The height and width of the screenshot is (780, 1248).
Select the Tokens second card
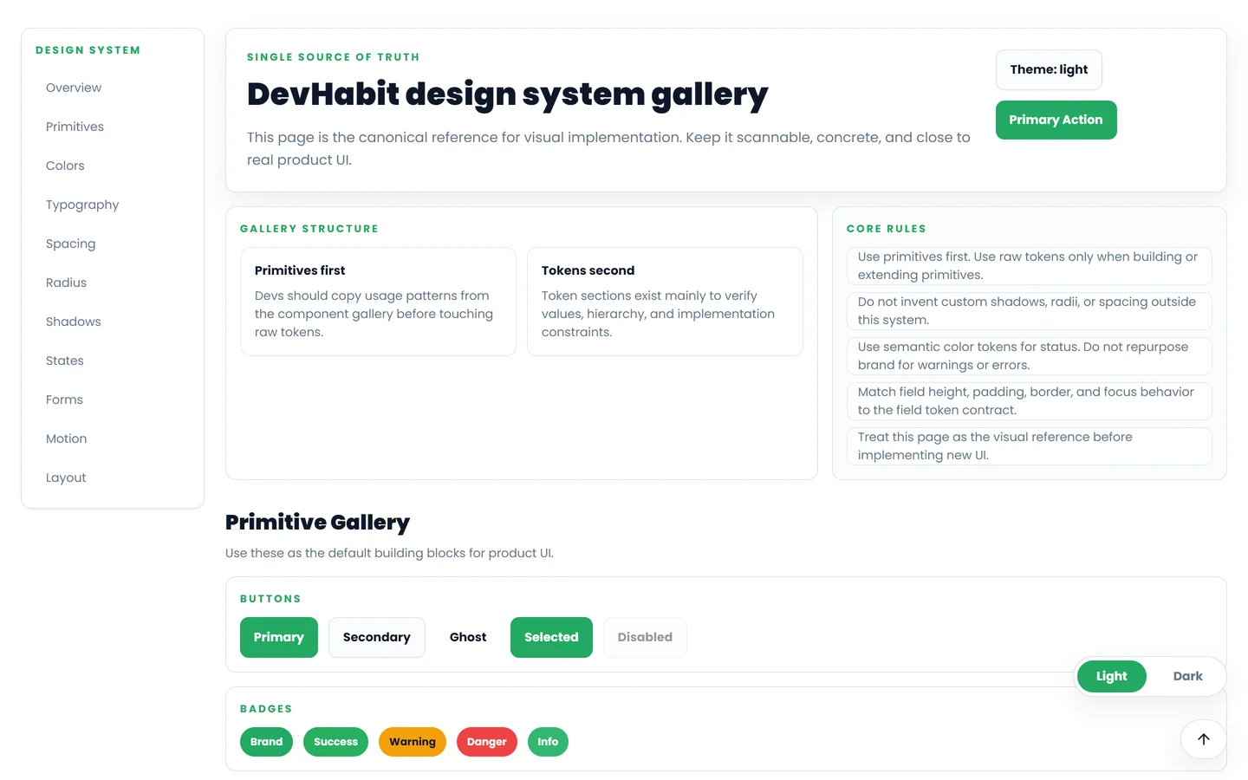(x=665, y=302)
